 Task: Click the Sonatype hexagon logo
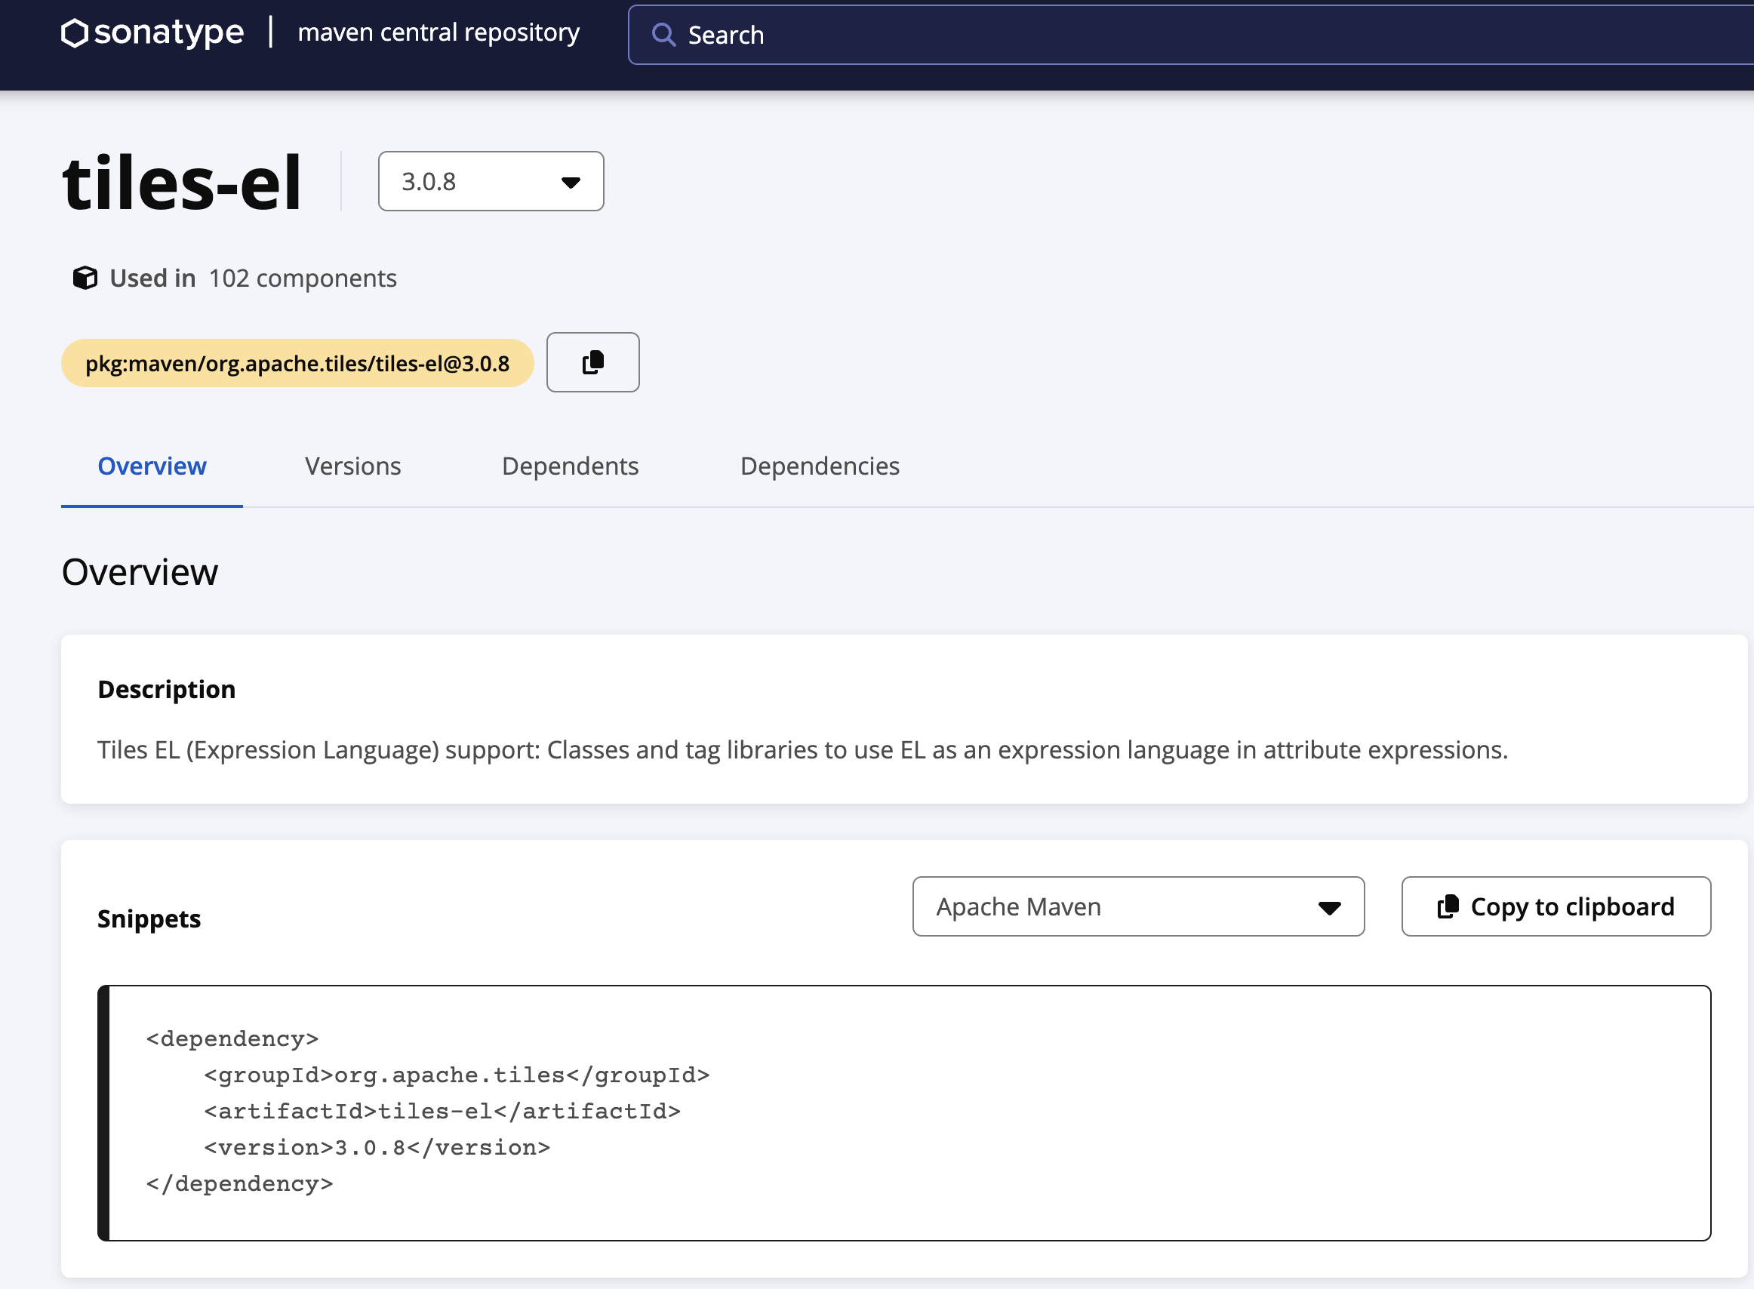click(x=74, y=32)
